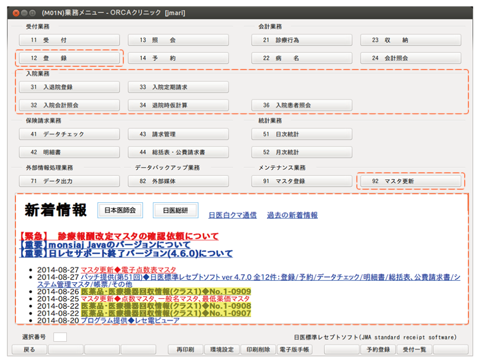Click the 日医総研 button
The height and width of the screenshot is (362, 482).
[175, 210]
